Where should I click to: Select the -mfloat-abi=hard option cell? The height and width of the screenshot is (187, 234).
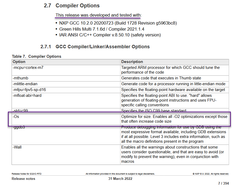pyautogui.click(x=27, y=95)
